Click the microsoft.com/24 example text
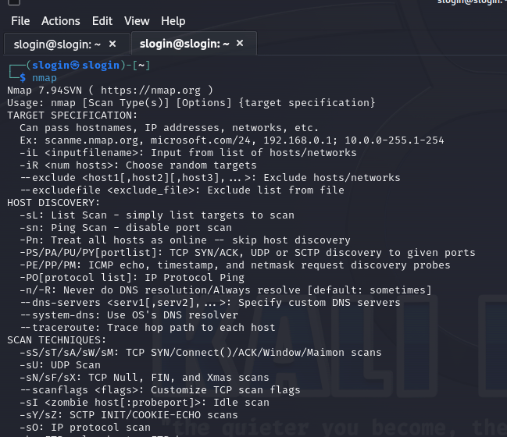The image size is (507, 437). tap(201, 140)
